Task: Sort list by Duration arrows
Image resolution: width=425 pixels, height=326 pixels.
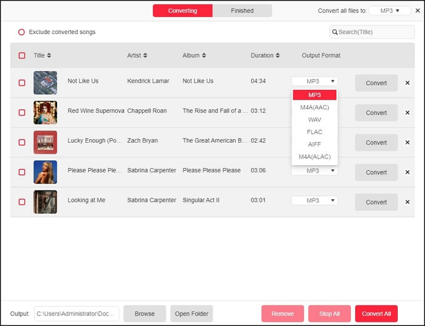Action: coord(277,55)
